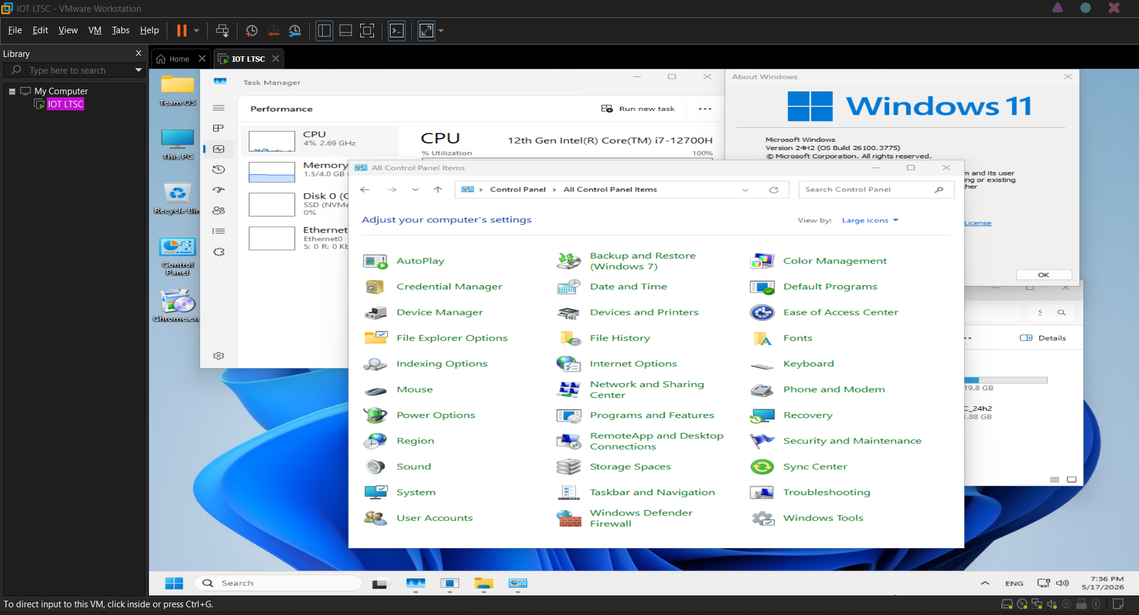Click the Details button in background Explorer
Screen dimensions: 1139x615
coord(1043,338)
